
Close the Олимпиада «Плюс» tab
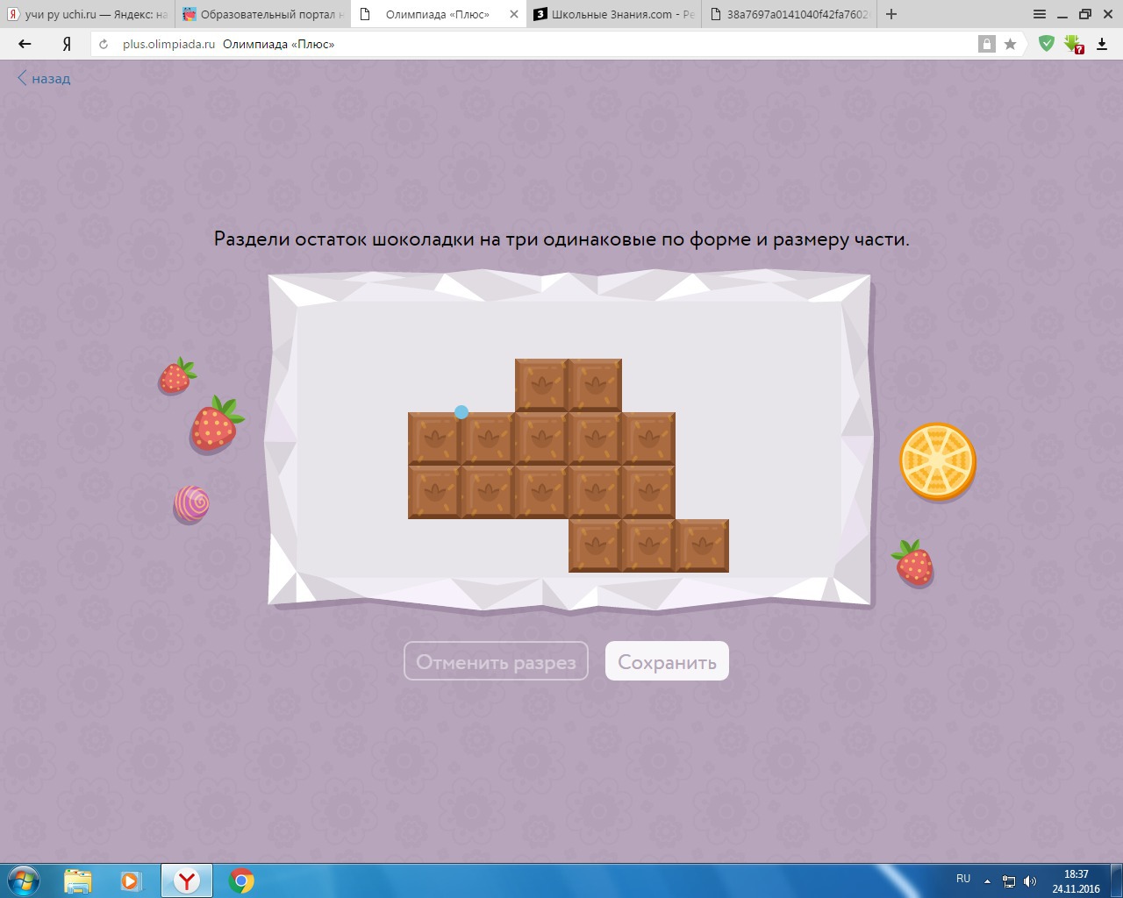(x=514, y=14)
